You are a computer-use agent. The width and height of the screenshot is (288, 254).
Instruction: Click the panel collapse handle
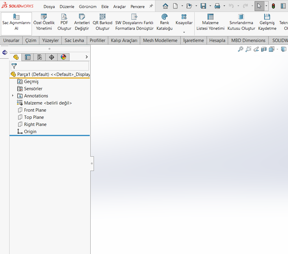click(92, 163)
